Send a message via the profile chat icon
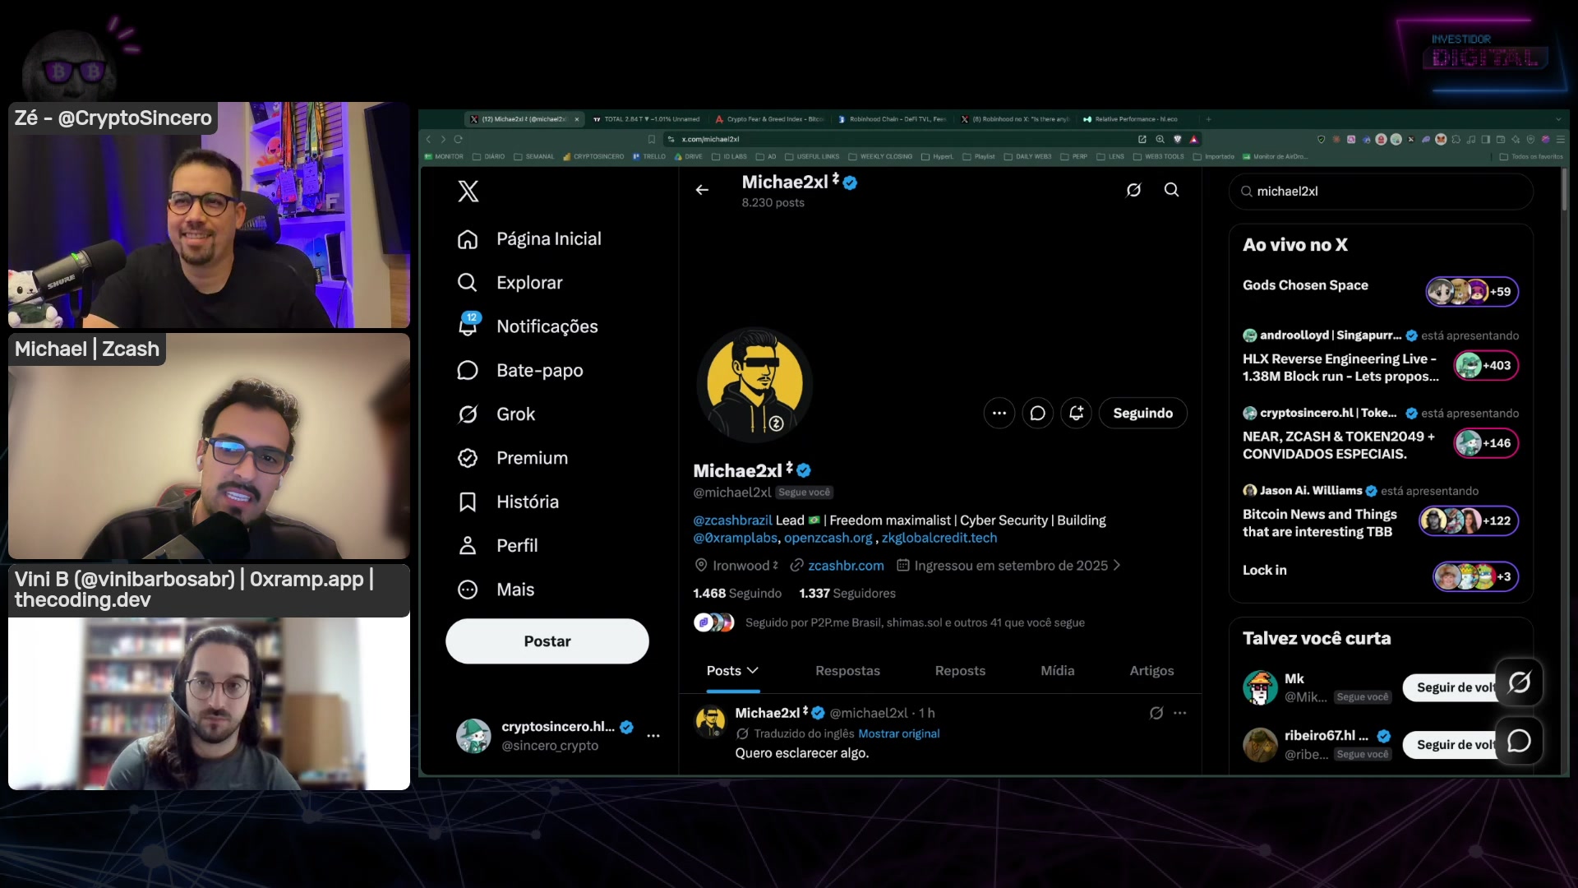The width and height of the screenshot is (1578, 888). pos(1038,413)
